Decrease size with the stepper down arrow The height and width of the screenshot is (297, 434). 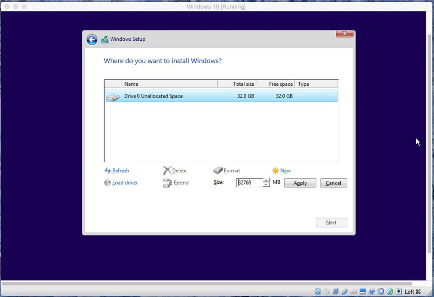pos(266,185)
